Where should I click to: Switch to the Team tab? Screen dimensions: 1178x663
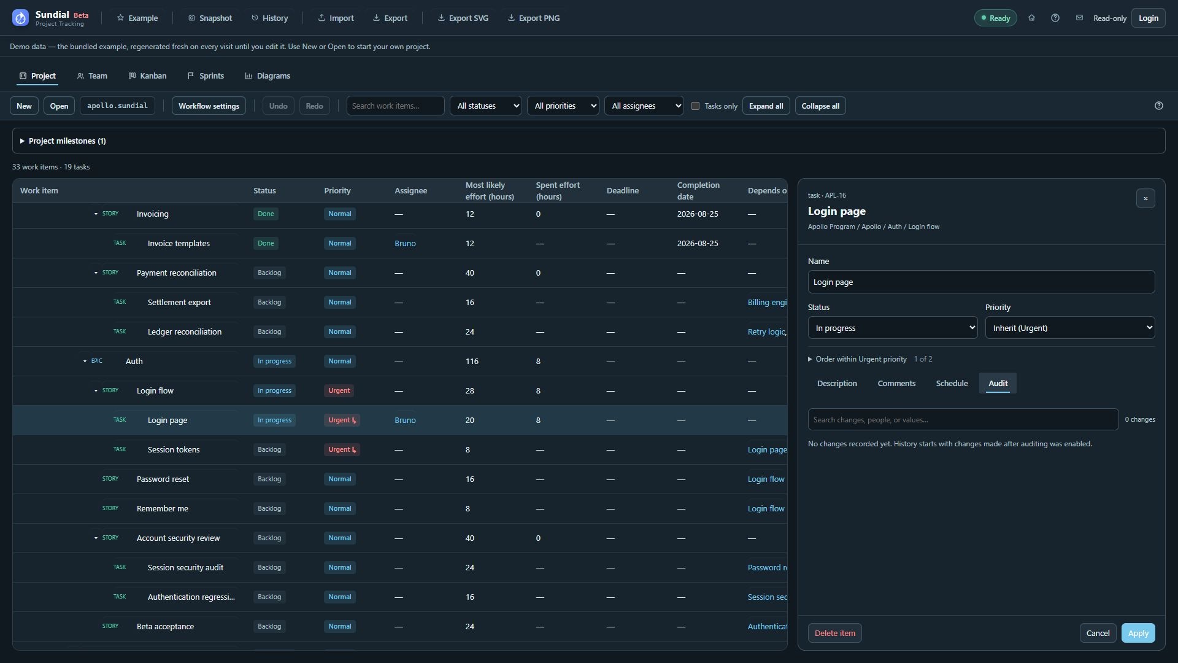click(x=92, y=76)
